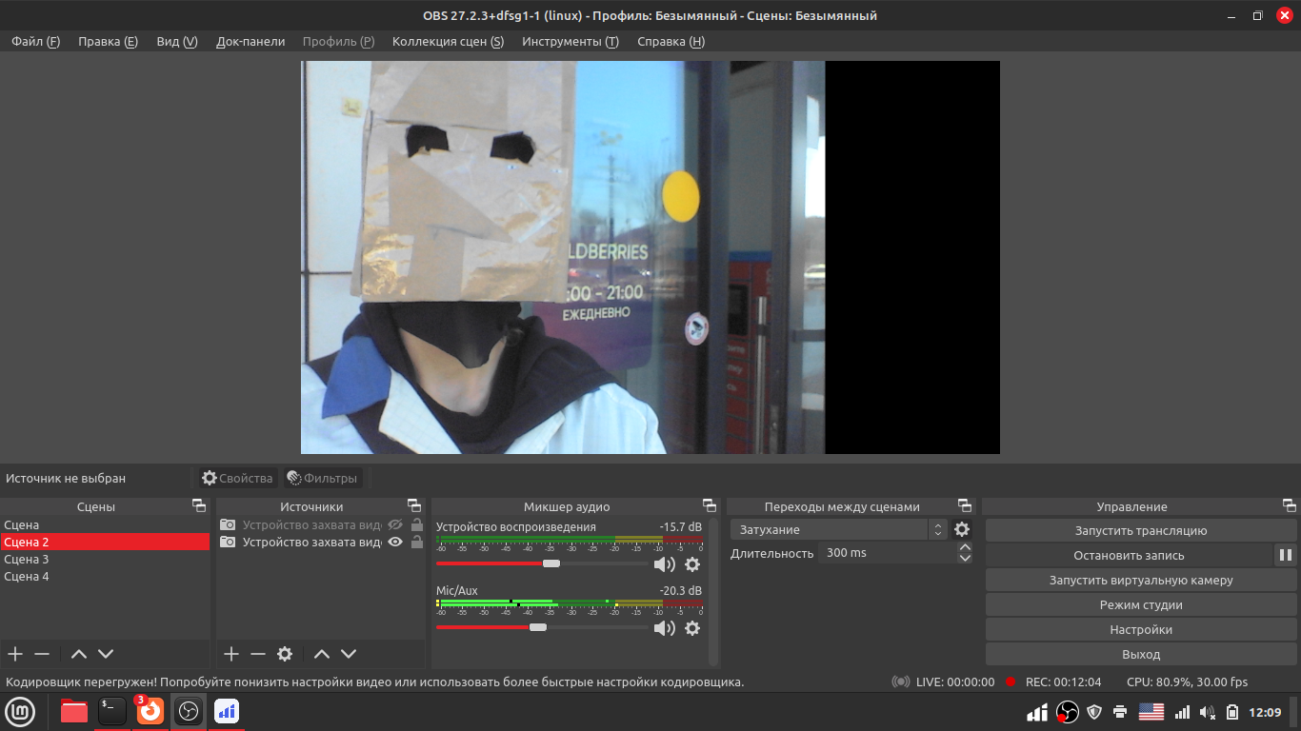This screenshot has height=731, width=1301.
Task: Decrease the transition duration with down arrow
Action: tap(966, 558)
